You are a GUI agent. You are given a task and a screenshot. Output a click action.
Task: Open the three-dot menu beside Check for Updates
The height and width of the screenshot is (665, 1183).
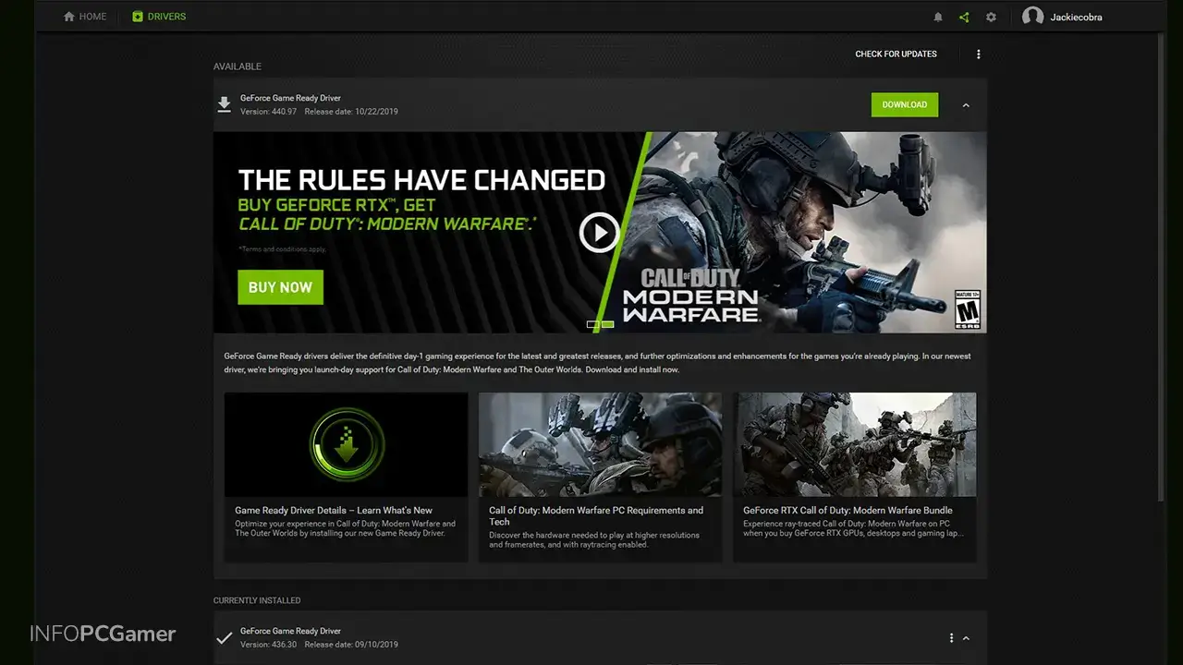(x=979, y=54)
